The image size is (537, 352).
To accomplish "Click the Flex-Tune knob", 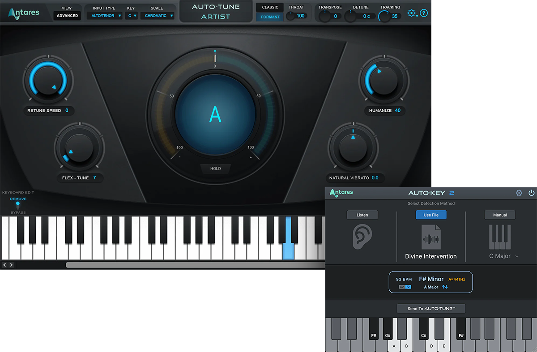I will [79, 148].
